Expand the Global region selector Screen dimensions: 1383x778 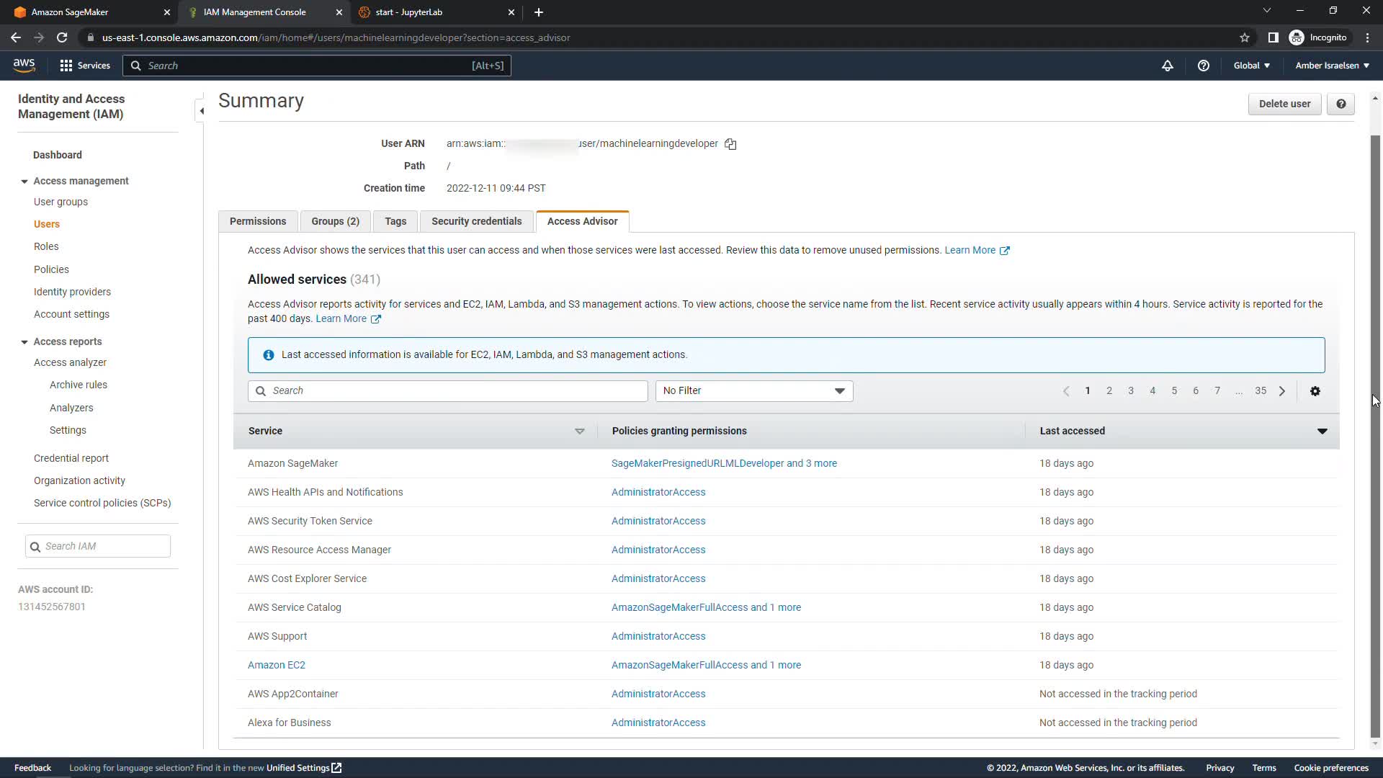click(x=1251, y=66)
